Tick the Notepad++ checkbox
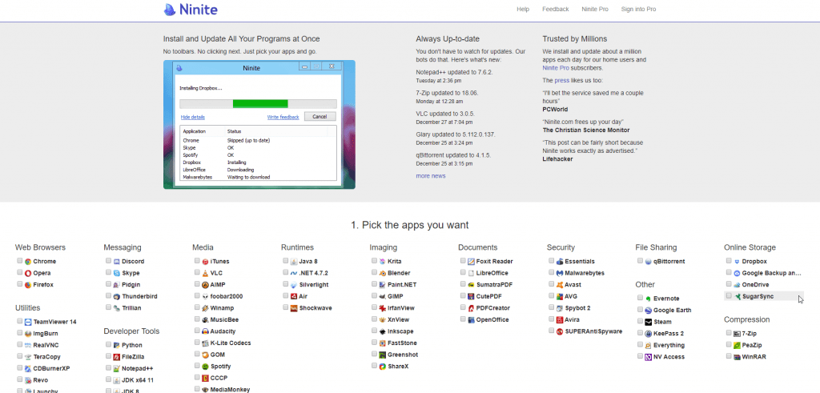 click(108, 368)
